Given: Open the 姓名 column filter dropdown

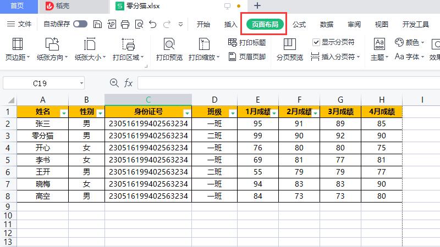Looking at the screenshot, I should pos(63,113).
